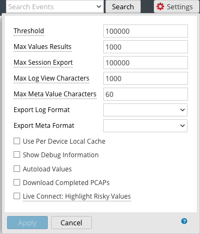Click the Search button
The height and width of the screenshot is (234, 200).
(x=123, y=7)
